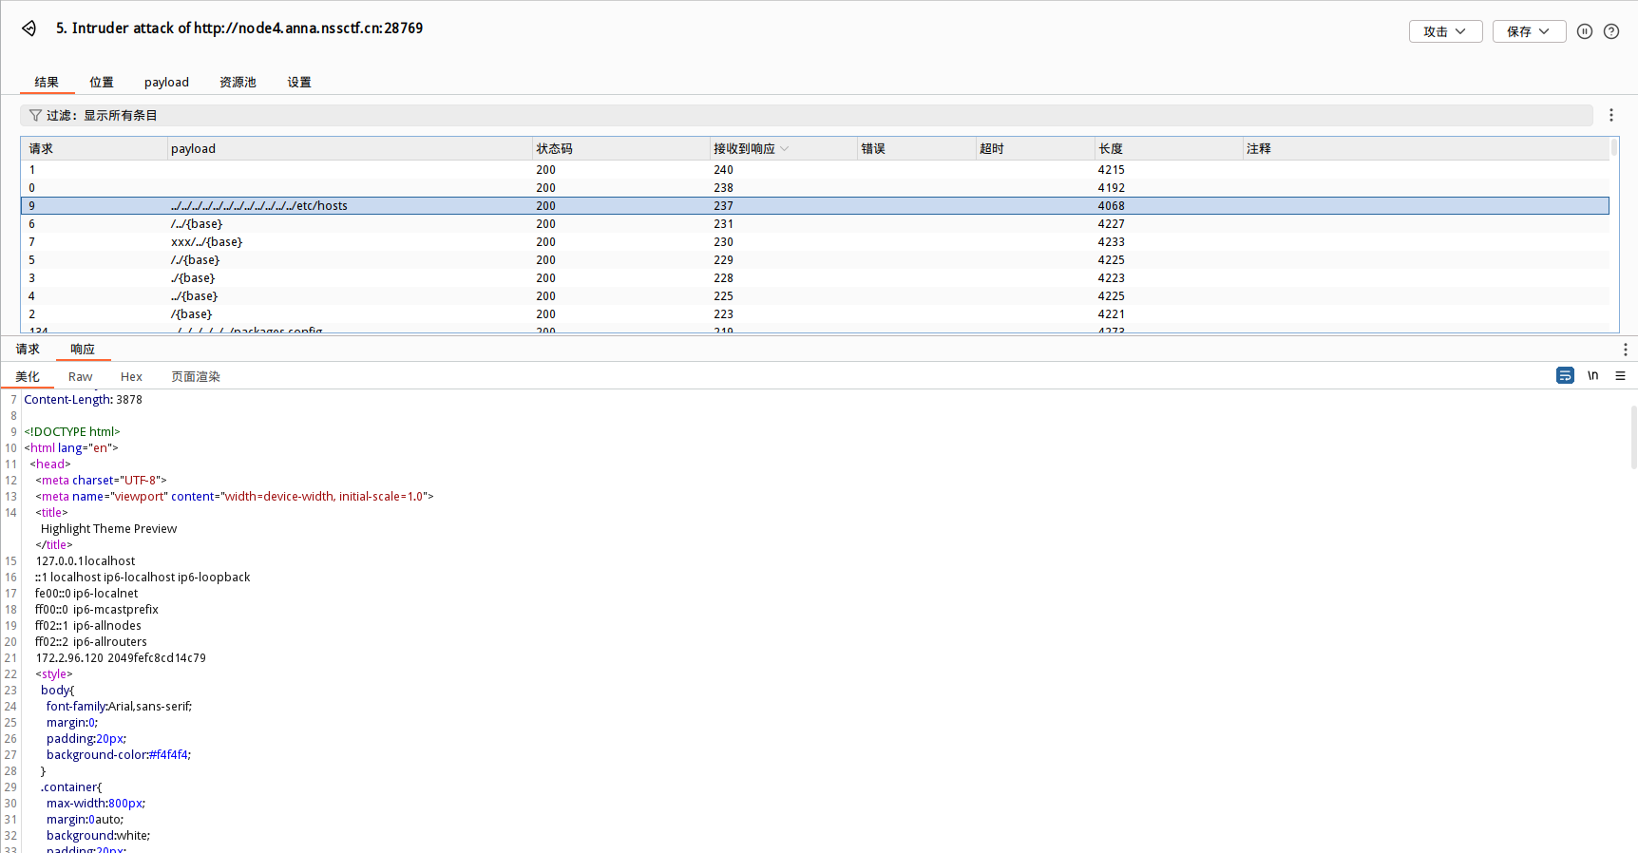
Task: Click the 127.0.0.1 localhost line
Action: pos(86,561)
